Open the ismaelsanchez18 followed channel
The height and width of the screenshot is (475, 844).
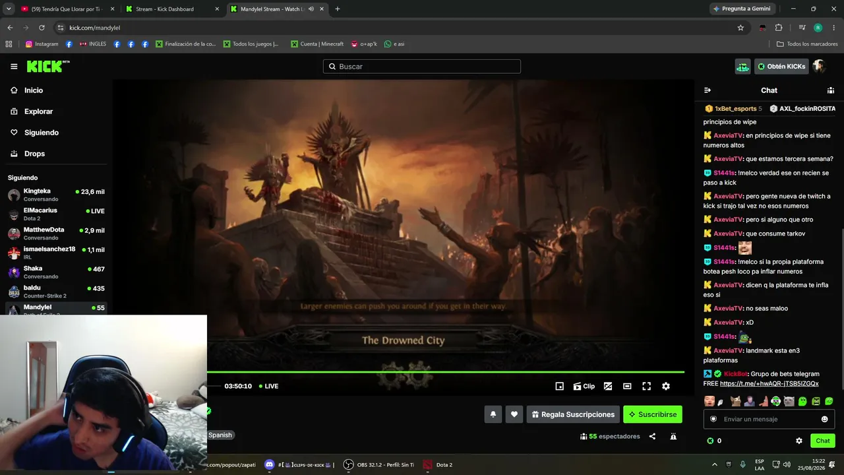pyautogui.click(x=56, y=253)
